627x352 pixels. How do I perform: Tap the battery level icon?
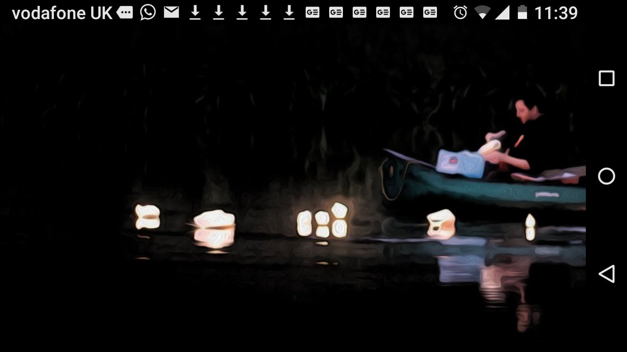tap(522, 13)
